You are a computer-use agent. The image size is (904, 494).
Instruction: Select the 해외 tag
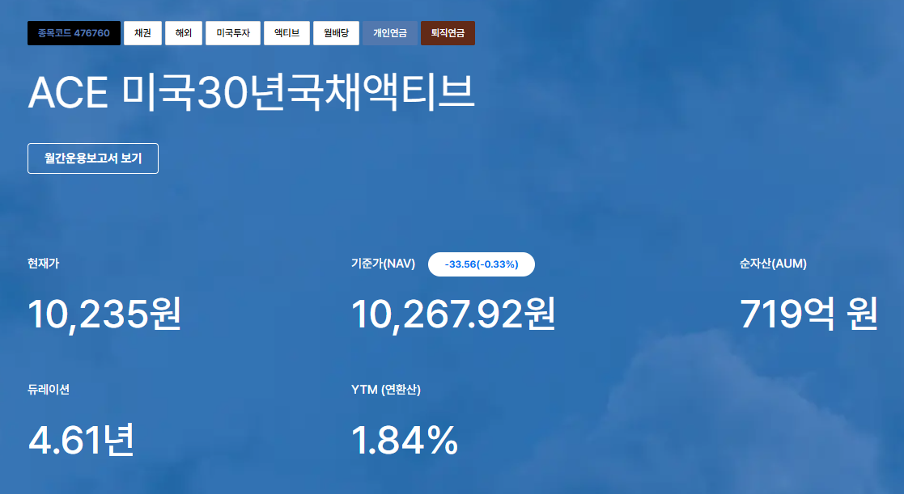click(184, 33)
